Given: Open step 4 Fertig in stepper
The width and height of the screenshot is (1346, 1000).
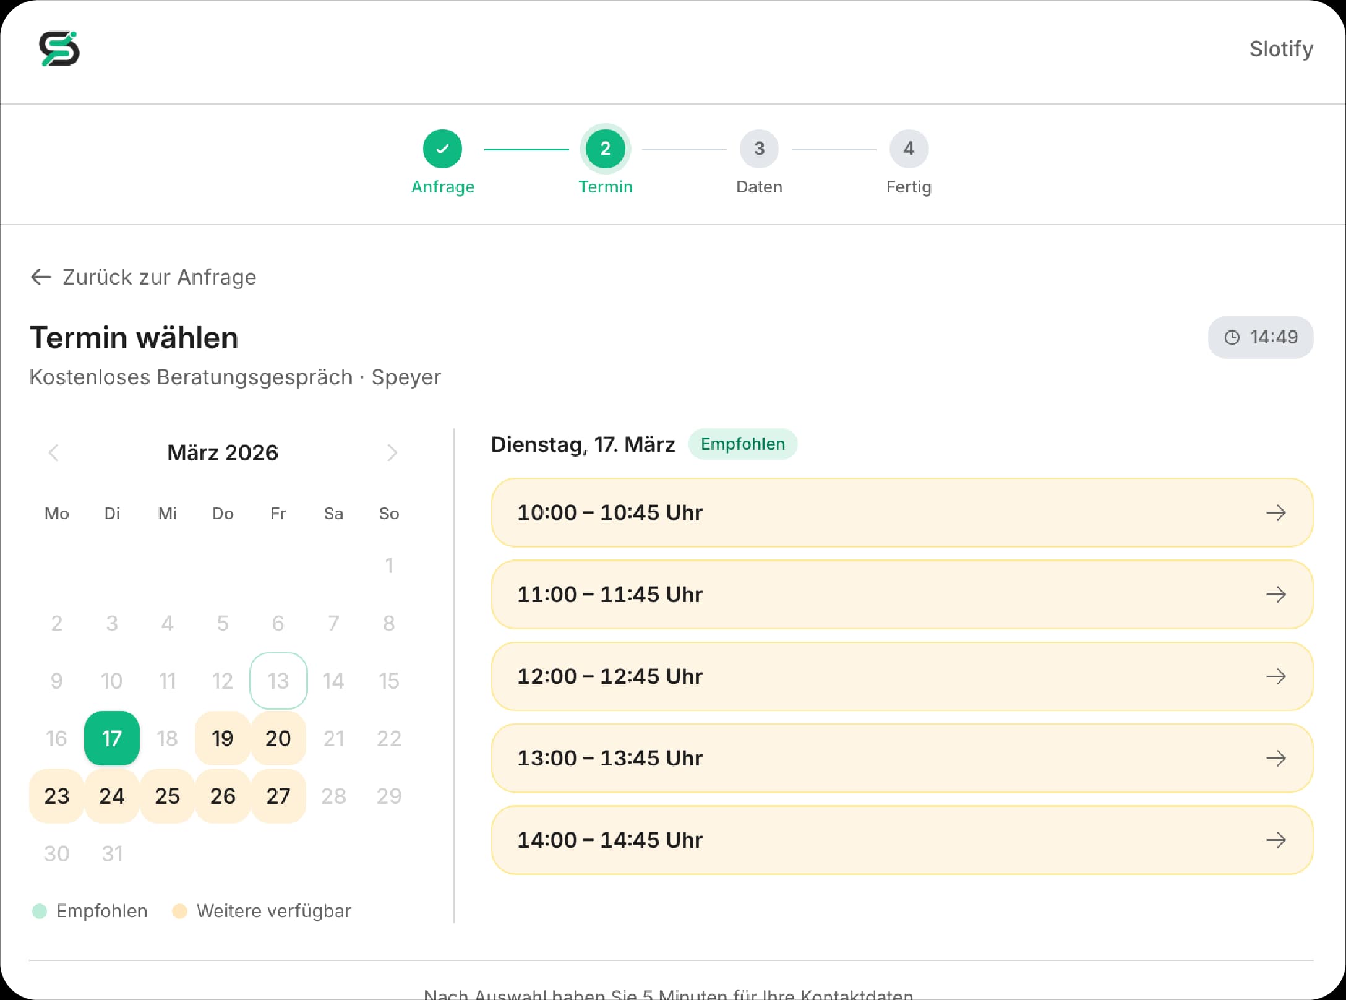Looking at the screenshot, I should 908,149.
